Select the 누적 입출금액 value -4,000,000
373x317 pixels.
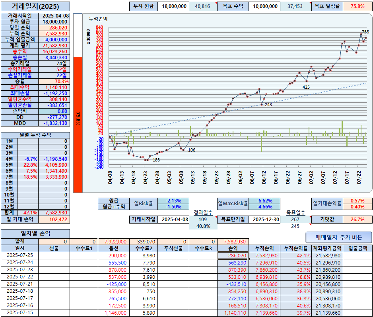[54, 40]
